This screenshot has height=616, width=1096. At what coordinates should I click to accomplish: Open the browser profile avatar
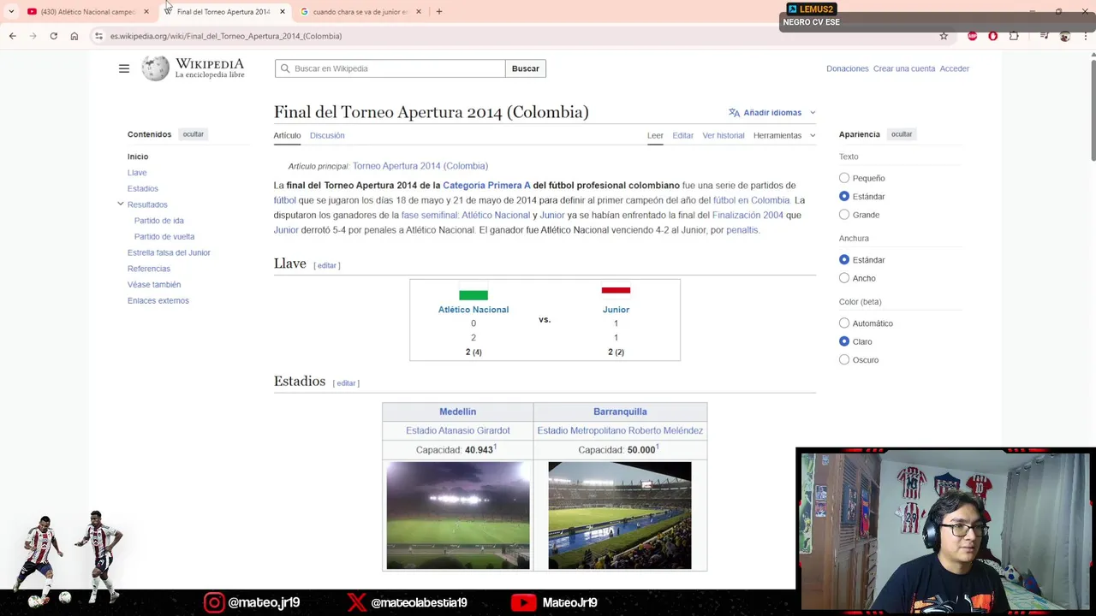click(x=1064, y=36)
